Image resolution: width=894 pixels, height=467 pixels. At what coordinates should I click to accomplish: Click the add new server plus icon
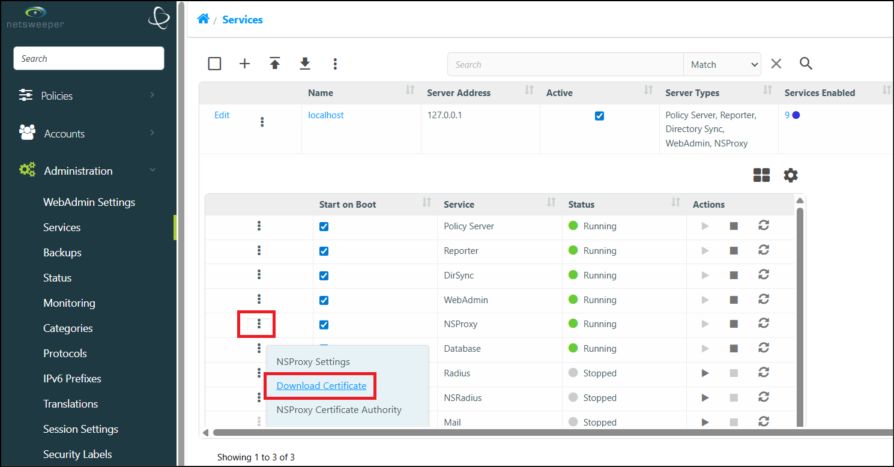click(x=244, y=64)
